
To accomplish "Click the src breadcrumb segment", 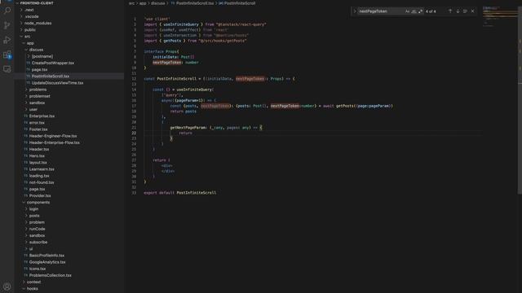I will [x=132, y=3].
